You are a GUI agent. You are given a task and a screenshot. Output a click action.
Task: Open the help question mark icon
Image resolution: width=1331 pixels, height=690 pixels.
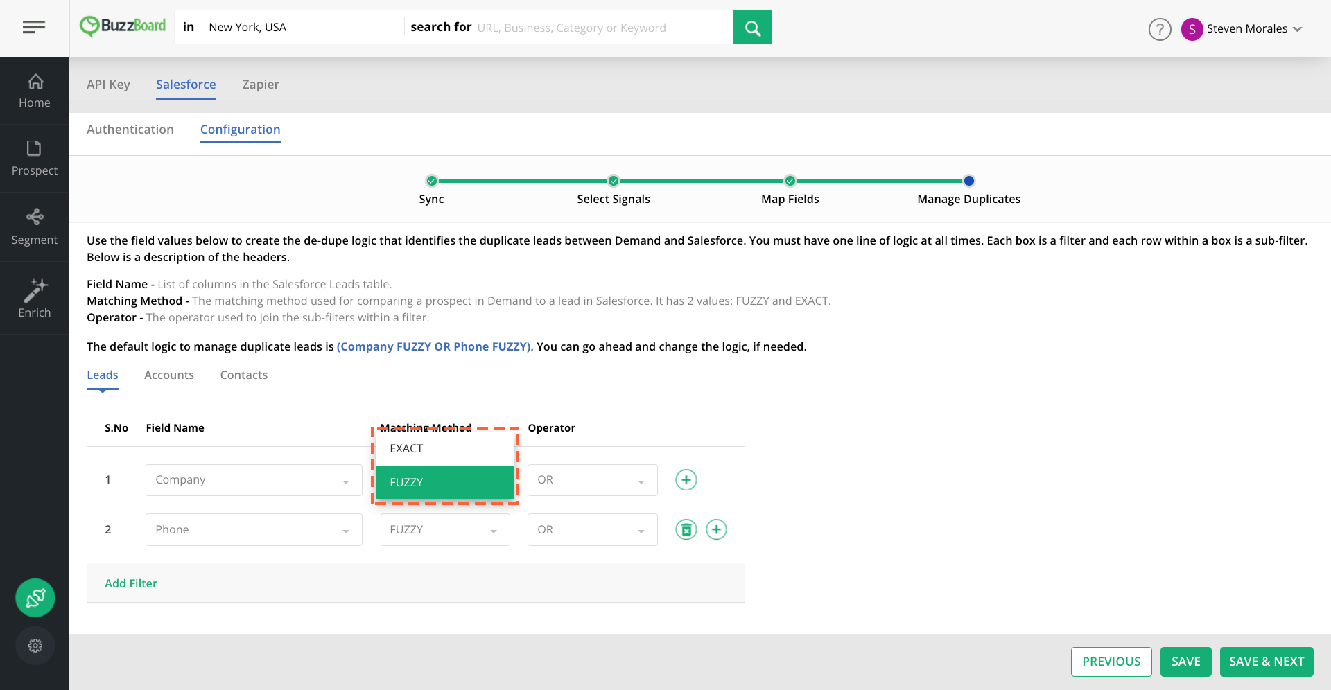pyautogui.click(x=1160, y=29)
